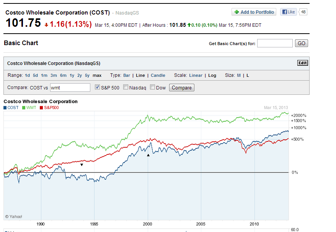336x232 pixels.
Task: Click the 1995 year label on axis
Action: click(x=94, y=224)
